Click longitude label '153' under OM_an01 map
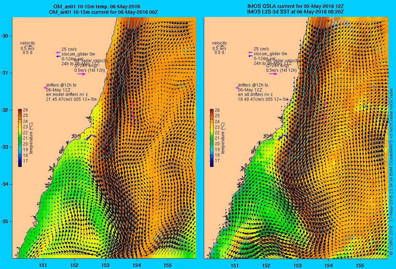 pyautogui.click(x=106, y=266)
